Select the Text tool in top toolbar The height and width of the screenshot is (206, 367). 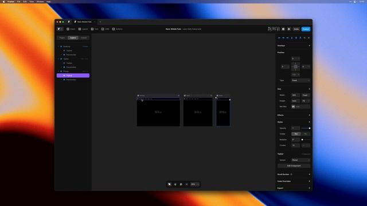pyautogui.click(x=95, y=29)
